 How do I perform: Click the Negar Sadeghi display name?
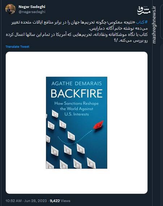[32, 7]
